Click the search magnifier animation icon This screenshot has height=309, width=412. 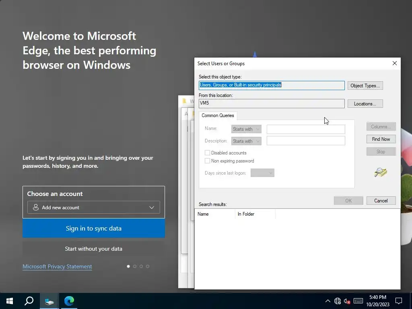pyautogui.click(x=381, y=172)
